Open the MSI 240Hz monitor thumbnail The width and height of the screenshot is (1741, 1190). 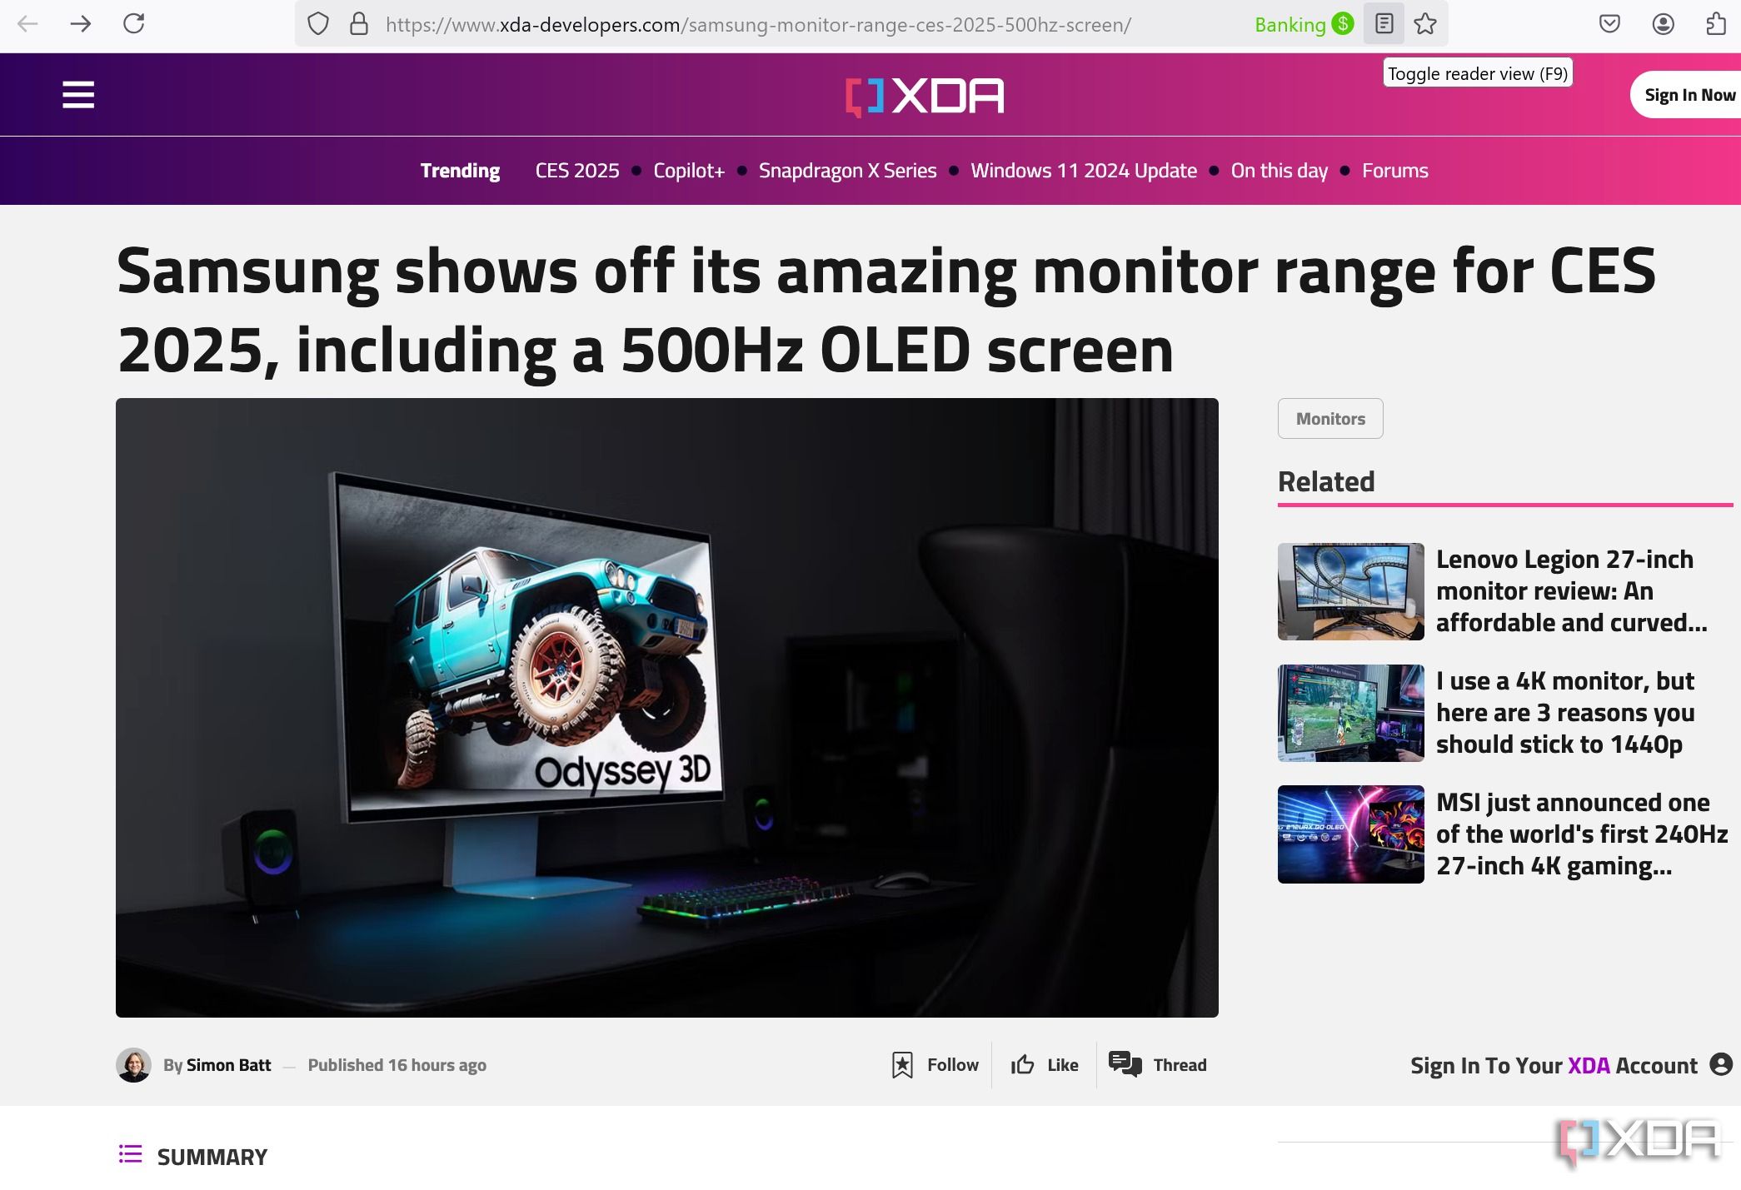point(1350,834)
